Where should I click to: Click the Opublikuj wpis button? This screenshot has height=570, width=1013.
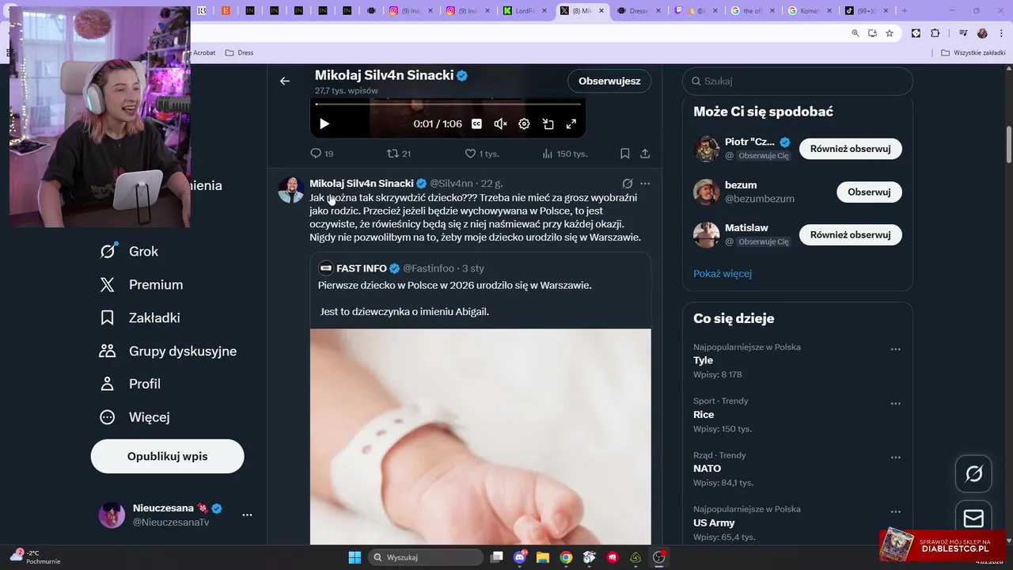click(167, 456)
